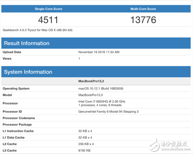Click the System Information section header

28,72
